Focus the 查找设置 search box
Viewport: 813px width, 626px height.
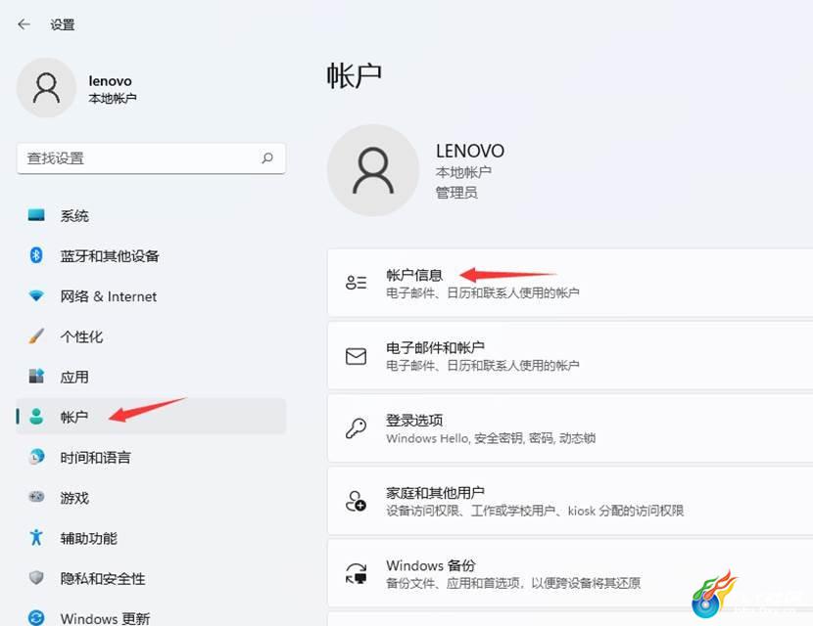coord(152,158)
